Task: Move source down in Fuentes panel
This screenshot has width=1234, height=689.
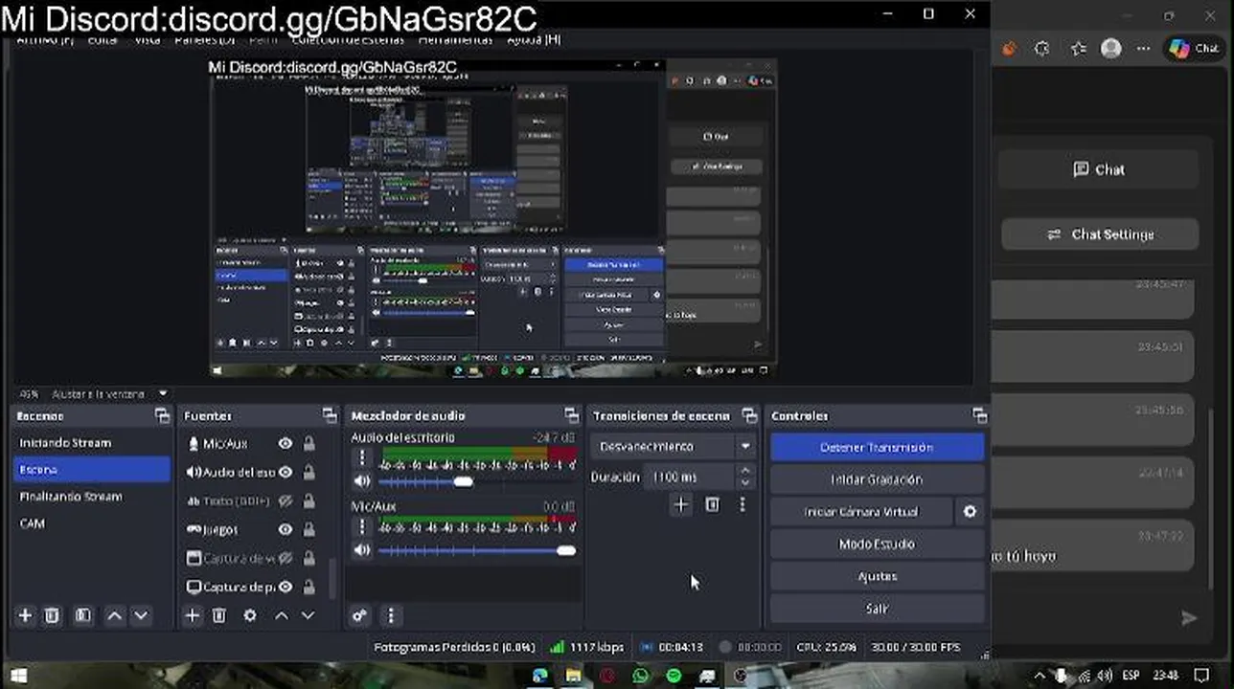Action: 308,615
